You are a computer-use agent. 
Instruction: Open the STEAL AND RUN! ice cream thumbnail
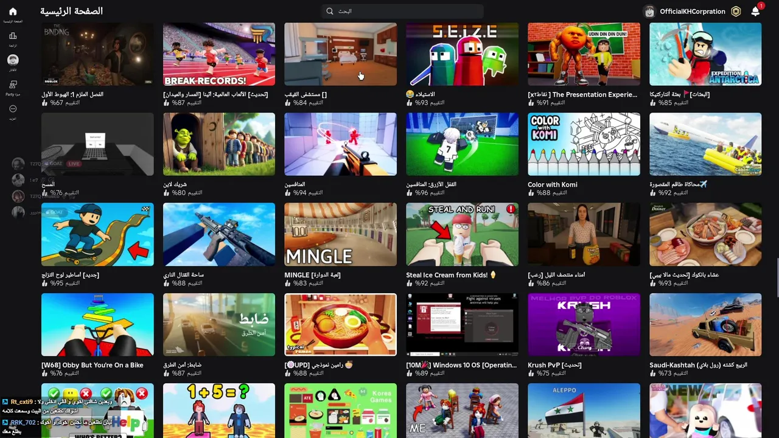(x=463, y=234)
